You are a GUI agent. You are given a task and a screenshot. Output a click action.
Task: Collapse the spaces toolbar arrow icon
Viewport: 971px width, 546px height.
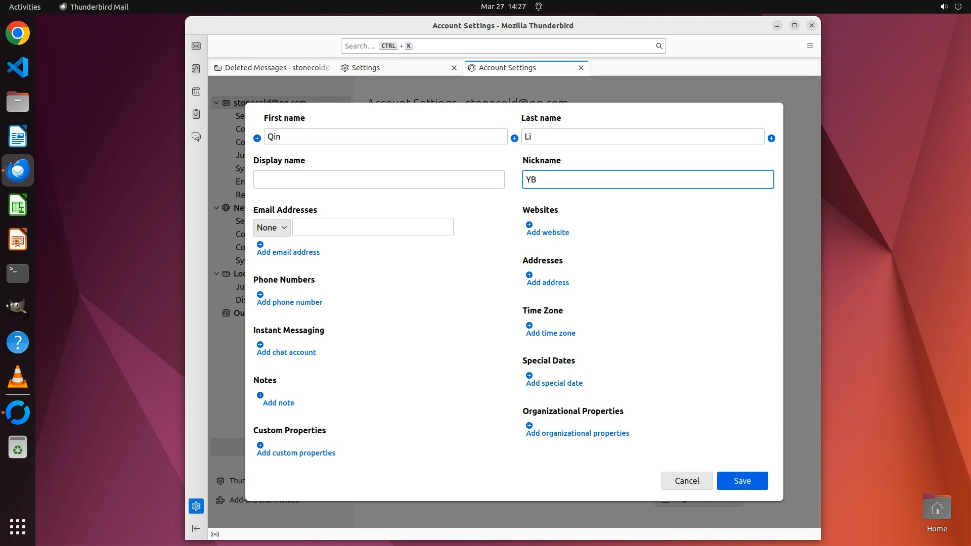tap(196, 529)
